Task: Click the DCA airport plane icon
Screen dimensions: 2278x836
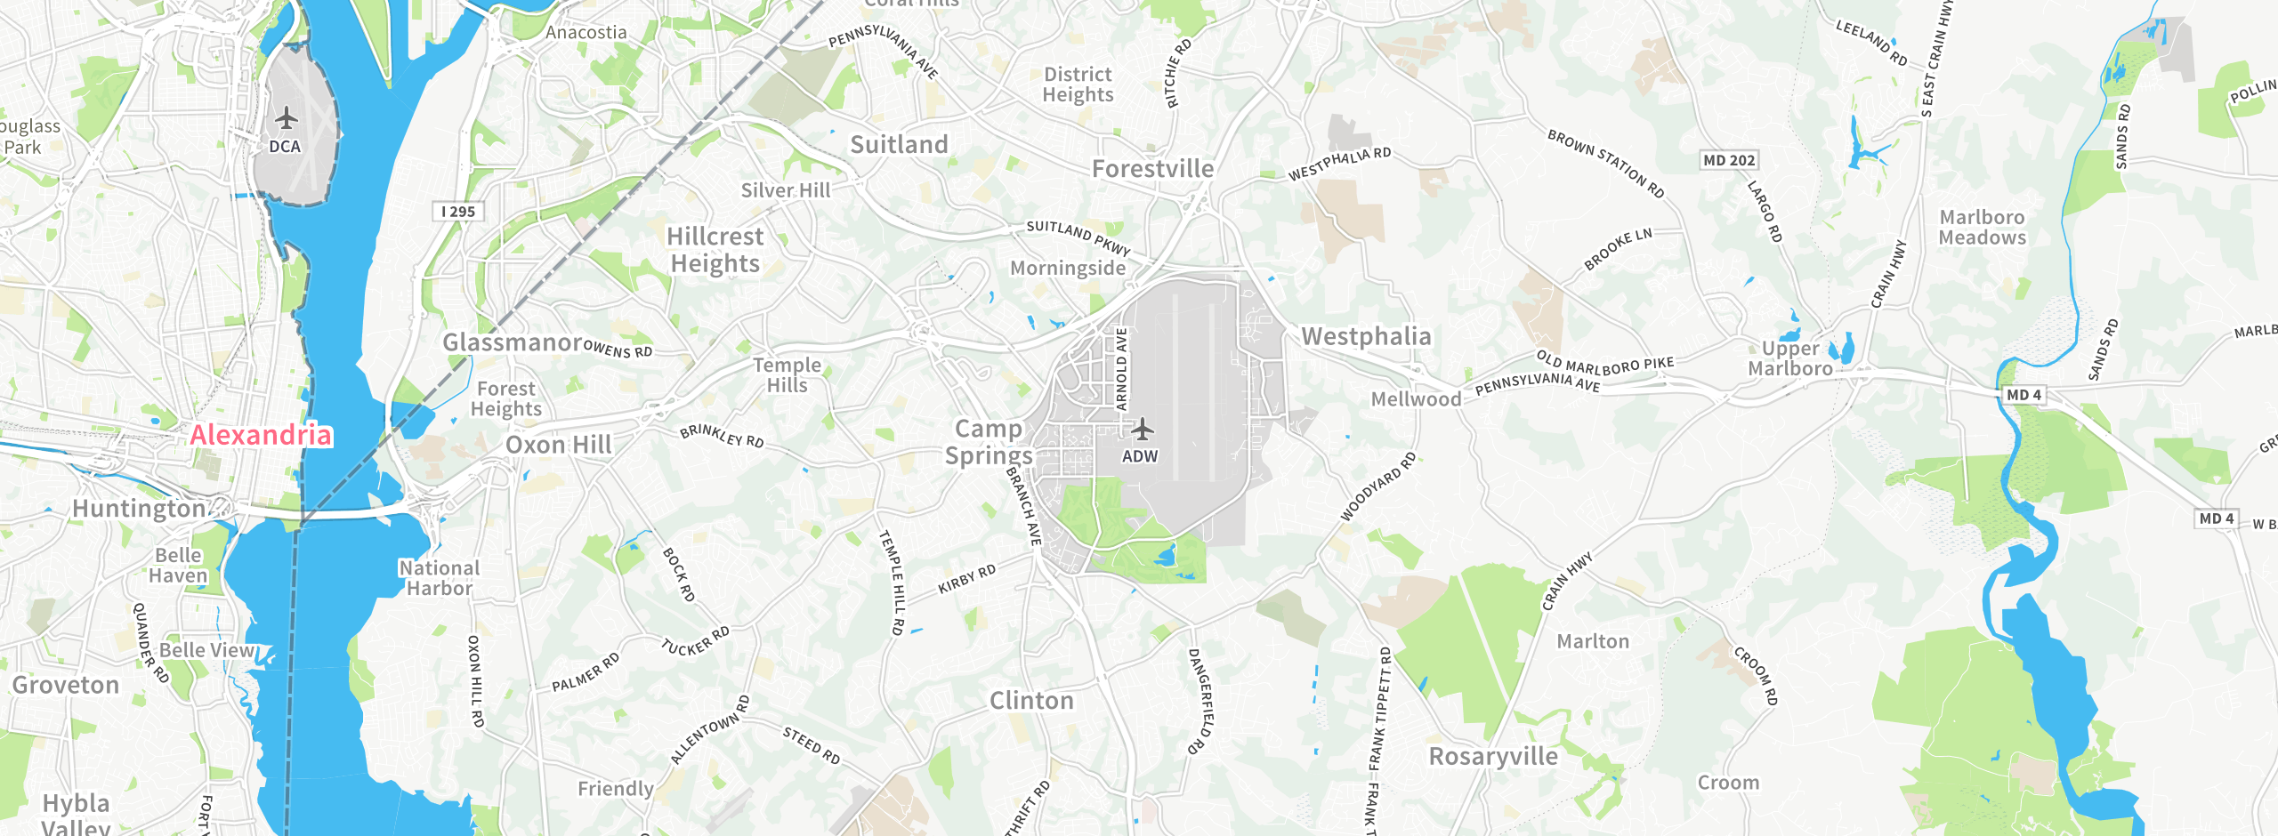Action: point(286,117)
